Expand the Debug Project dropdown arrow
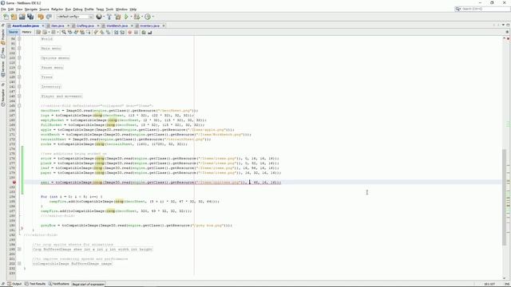This screenshot has width=511, height=287. [x=142, y=17]
